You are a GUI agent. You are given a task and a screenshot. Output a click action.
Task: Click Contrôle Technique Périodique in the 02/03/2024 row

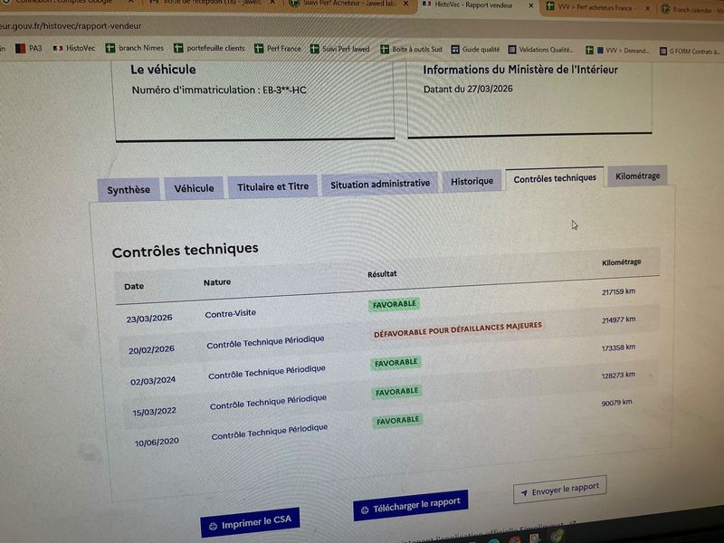[x=267, y=372]
